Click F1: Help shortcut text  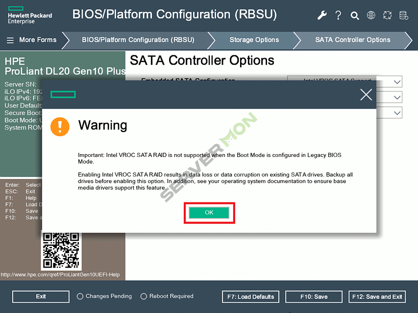[x=21, y=198]
